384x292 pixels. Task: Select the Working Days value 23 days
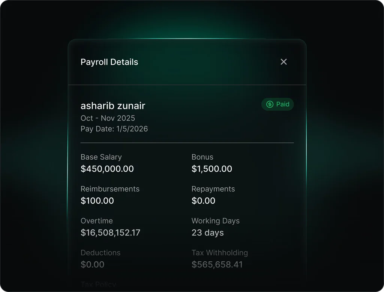207,233
